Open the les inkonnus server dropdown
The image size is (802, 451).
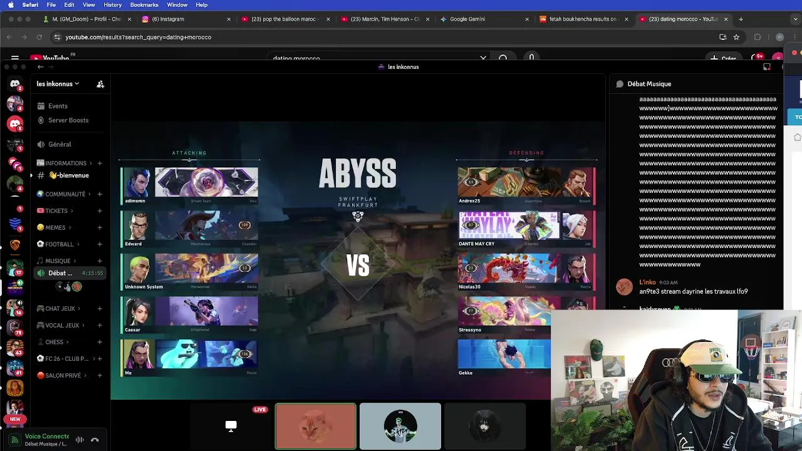pyautogui.click(x=58, y=84)
